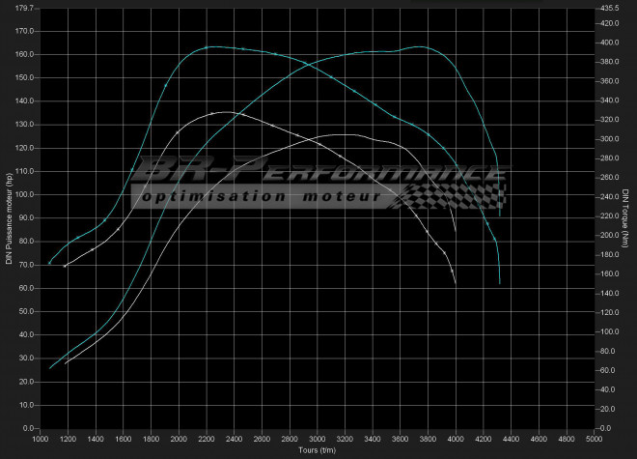
Task: Click the 1000 tick on the RPM axis
Action: pyautogui.click(x=40, y=439)
